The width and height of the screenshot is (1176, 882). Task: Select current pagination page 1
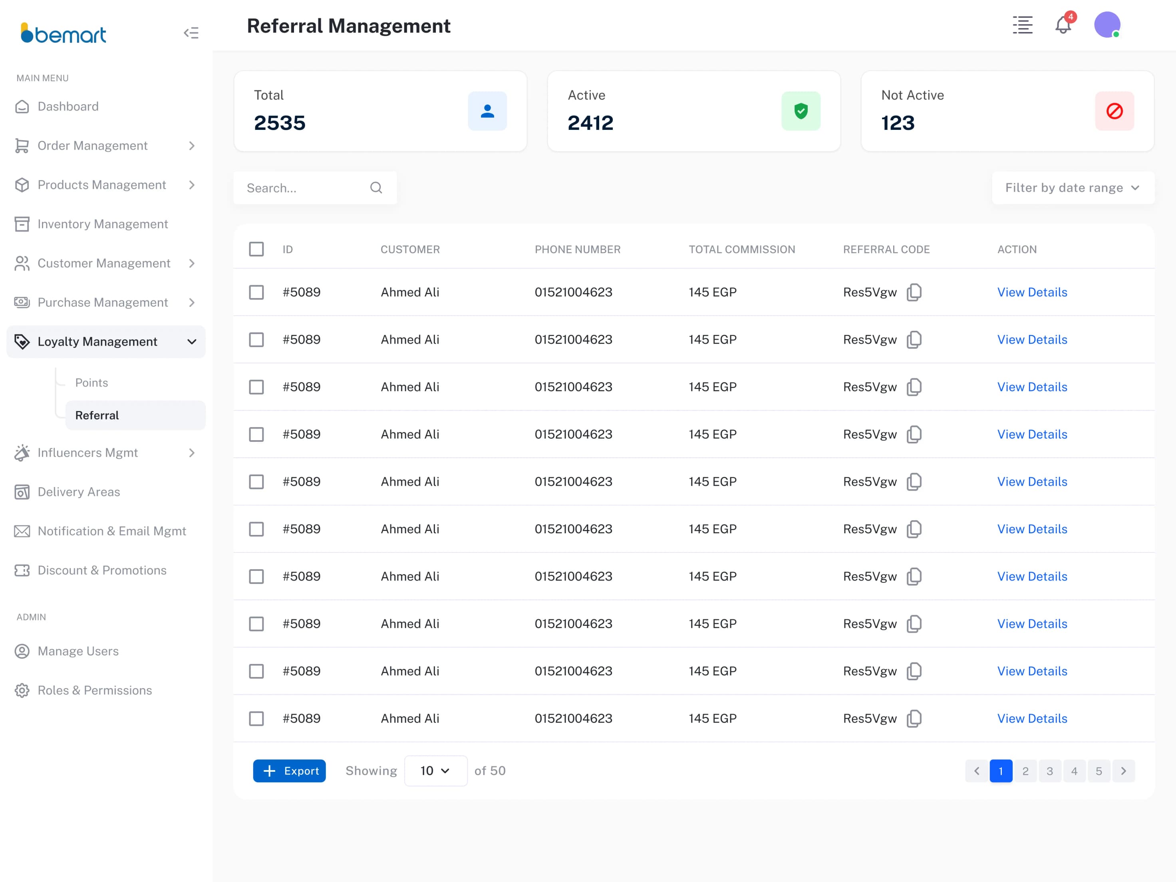click(x=1001, y=771)
